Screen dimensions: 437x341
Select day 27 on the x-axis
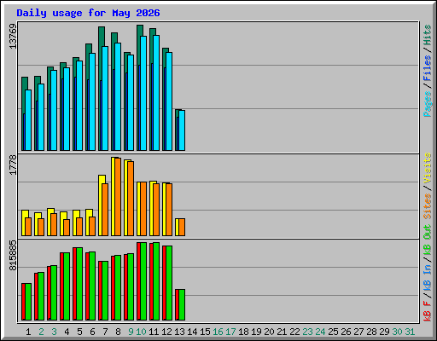[358, 332]
